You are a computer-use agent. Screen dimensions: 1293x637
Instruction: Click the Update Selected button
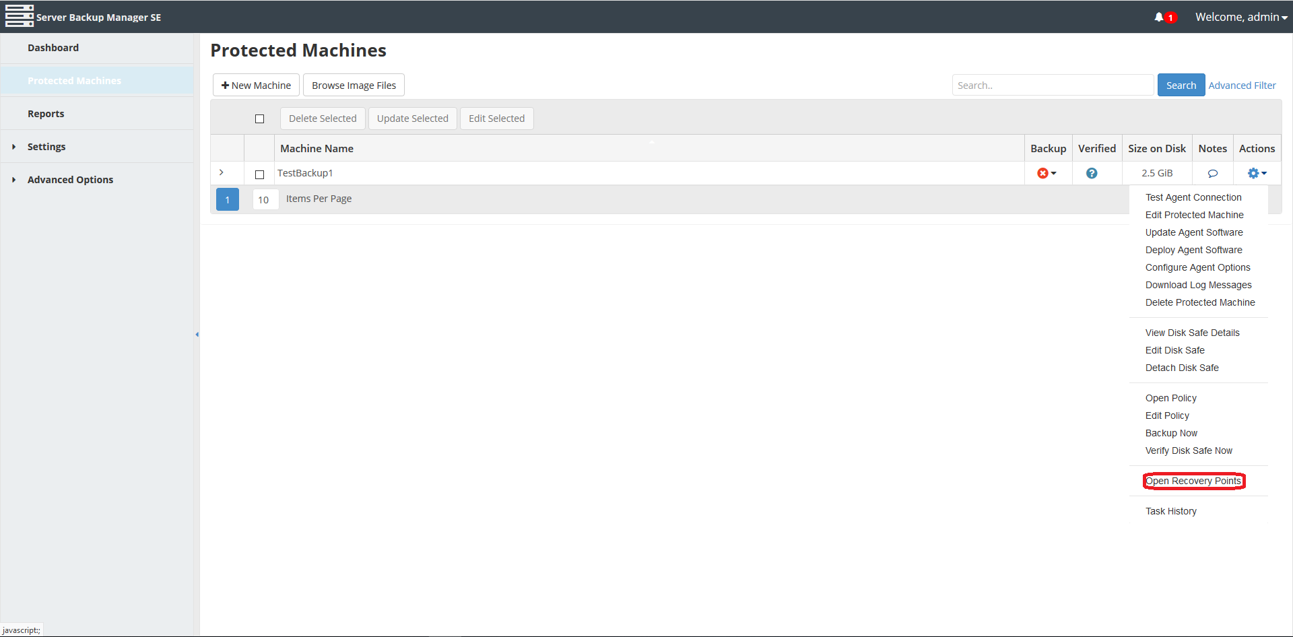tap(412, 119)
